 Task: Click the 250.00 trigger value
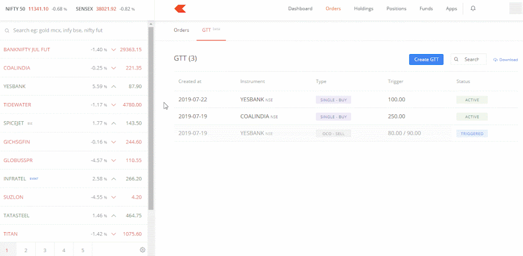click(x=397, y=117)
